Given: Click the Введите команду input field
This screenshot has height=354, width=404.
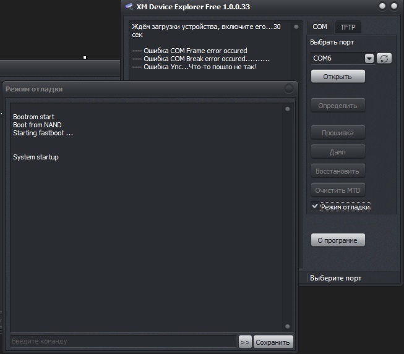Looking at the screenshot, I should click(123, 342).
